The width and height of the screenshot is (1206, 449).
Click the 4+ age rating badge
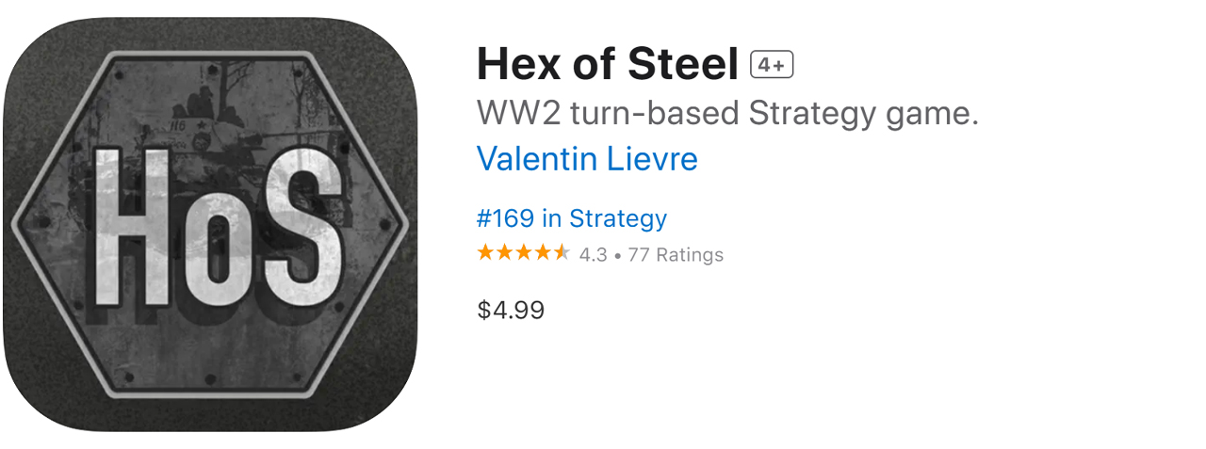[x=772, y=65]
